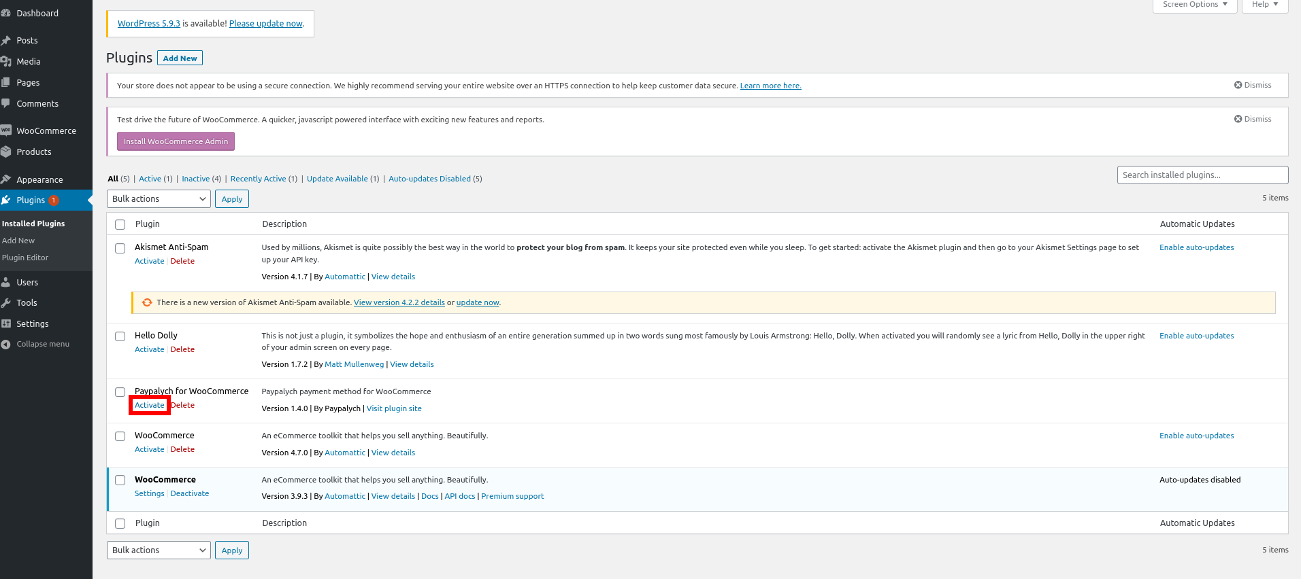Filter plugins by All

pyautogui.click(x=113, y=179)
